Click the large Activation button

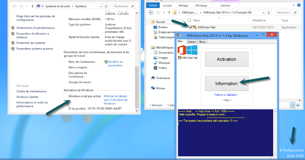226,59
